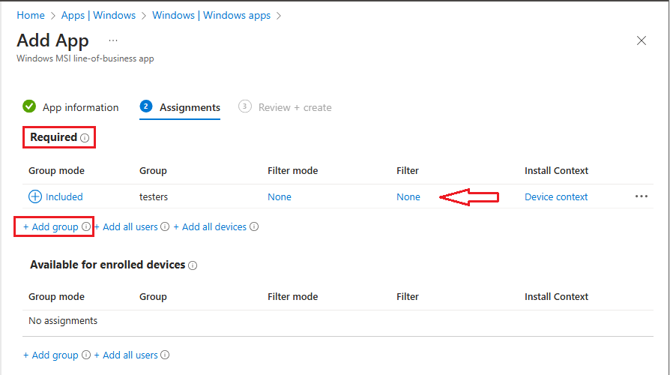This screenshot has width=670, height=375.
Task: Select the testers group cell
Action: point(154,196)
